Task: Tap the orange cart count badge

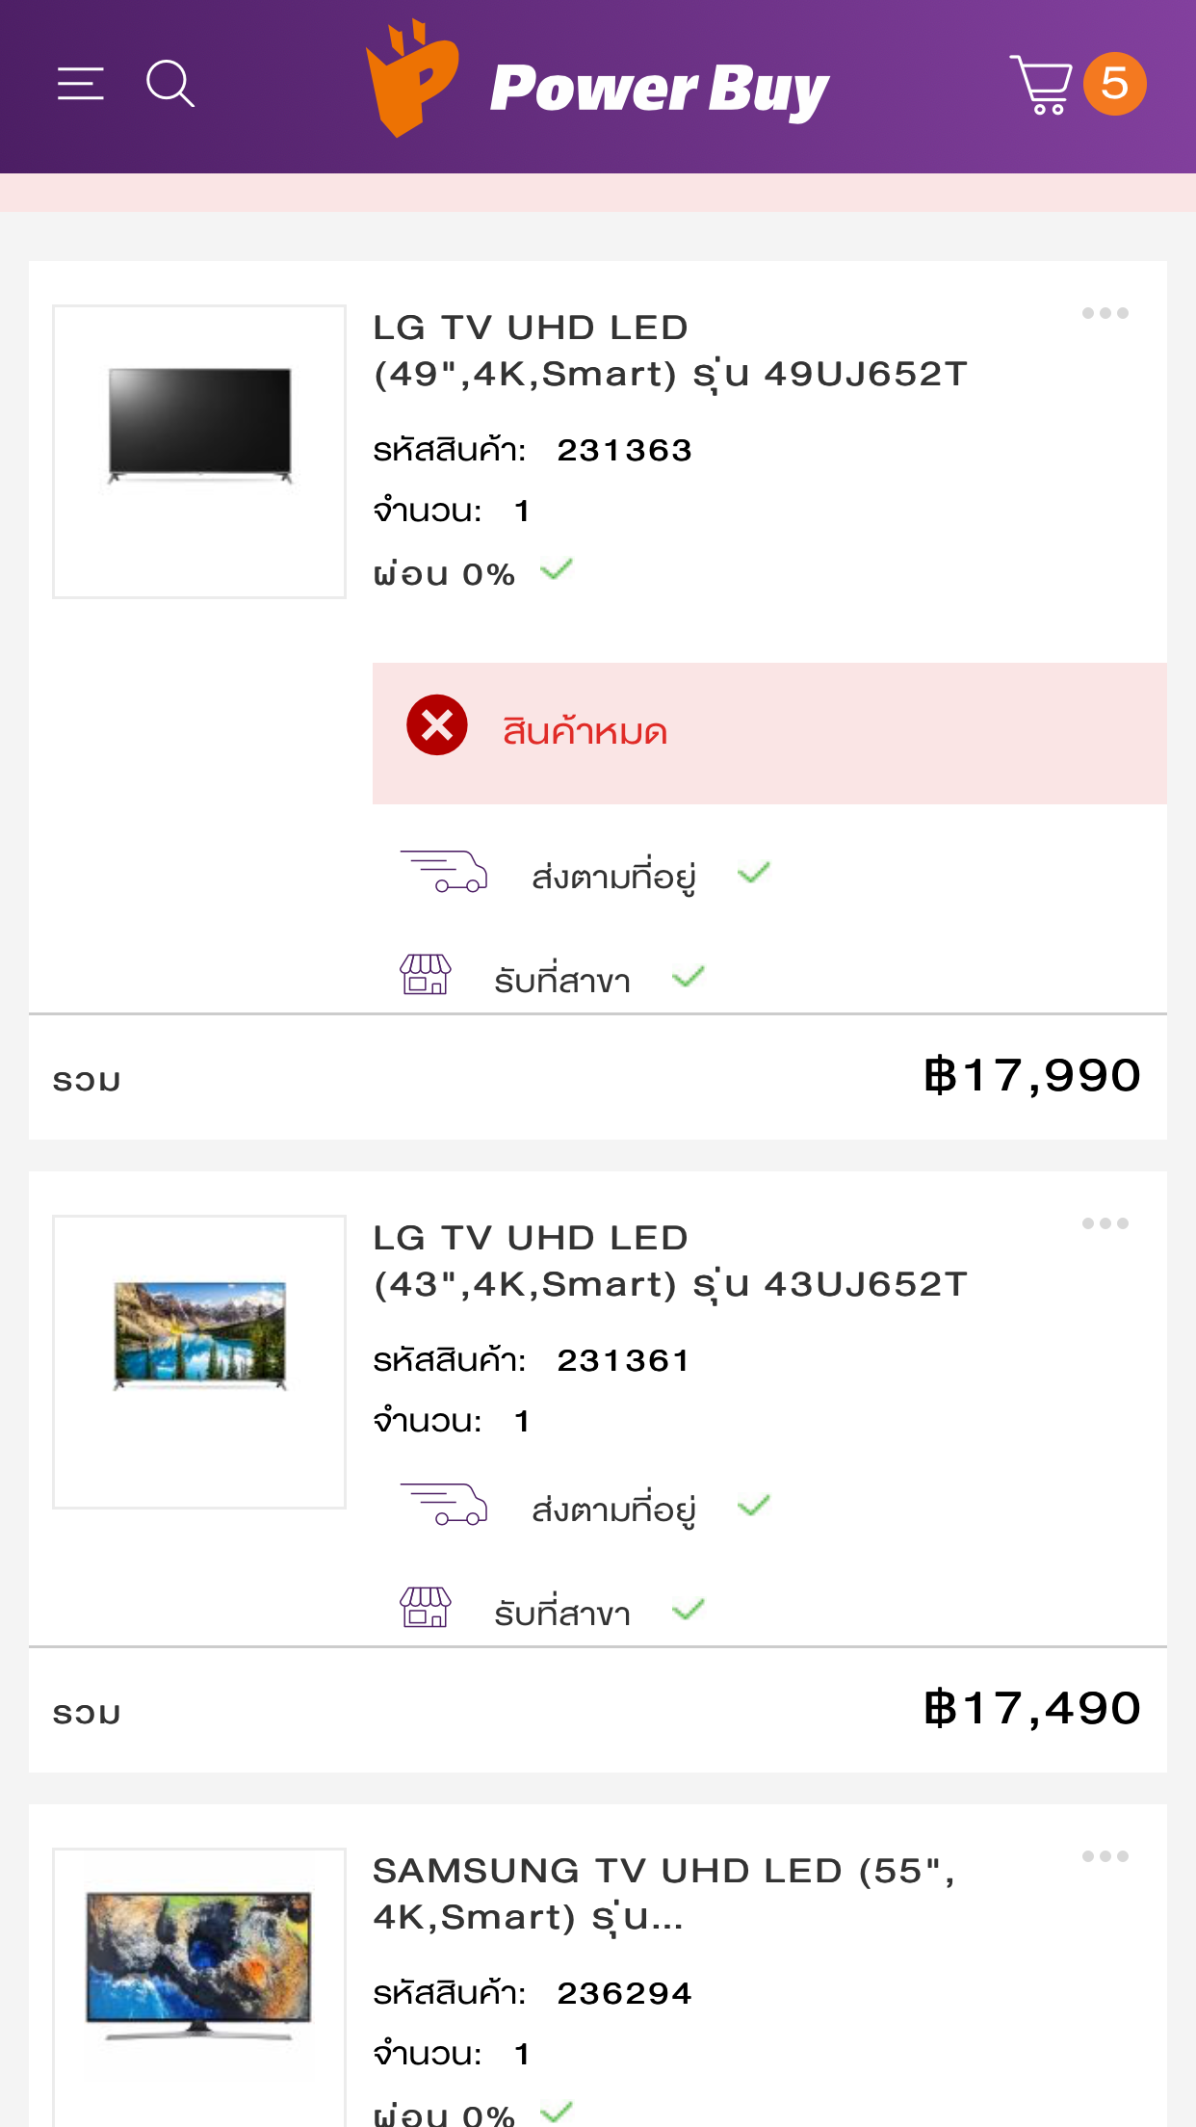Action: pyautogui.click(x=1114, y=84)
